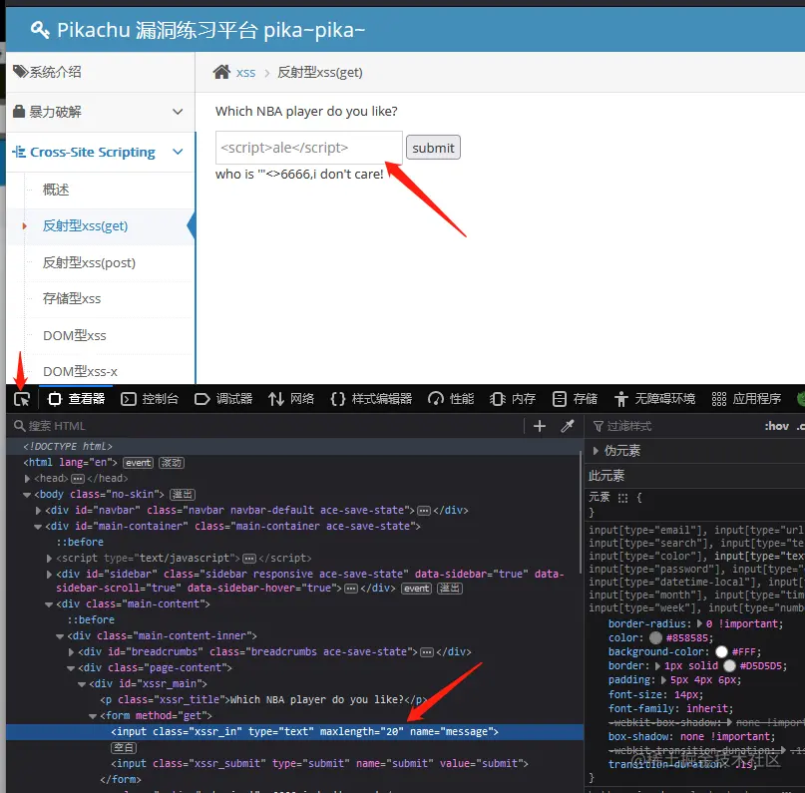Click the Cross-Site Scripting menu icon
The width and height of the screenshot is (805, 793).
pyautogui.click(x=19, y=152)
